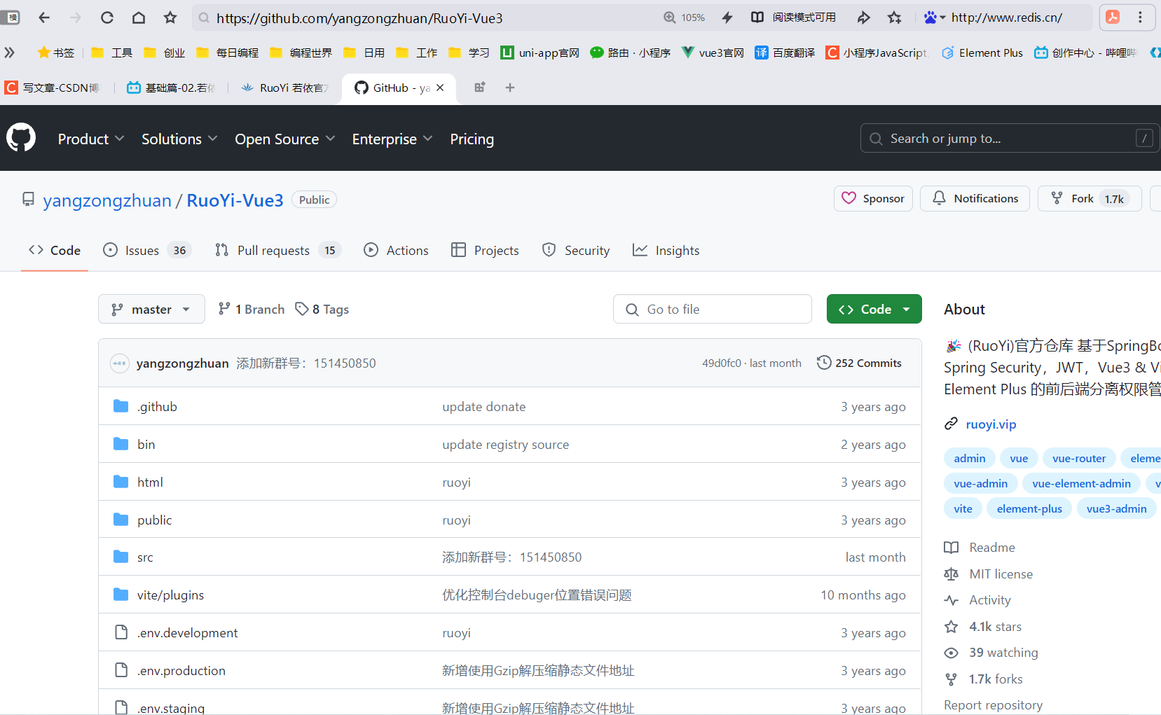Viewport: 1161px width, 715px height.
Task: Click the Go to file search box
Action: pos(712,309)
